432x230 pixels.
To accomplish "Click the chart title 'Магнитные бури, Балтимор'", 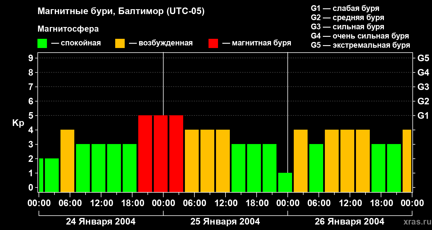I will click(x=121, y=11).
